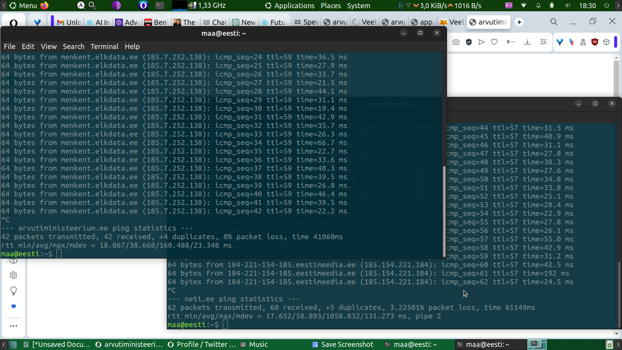Screen dimensions: 622x350
Task: Click the Opera send (My Flow) arrow icon
Action: pyautogui.click(x=482, y=42)
